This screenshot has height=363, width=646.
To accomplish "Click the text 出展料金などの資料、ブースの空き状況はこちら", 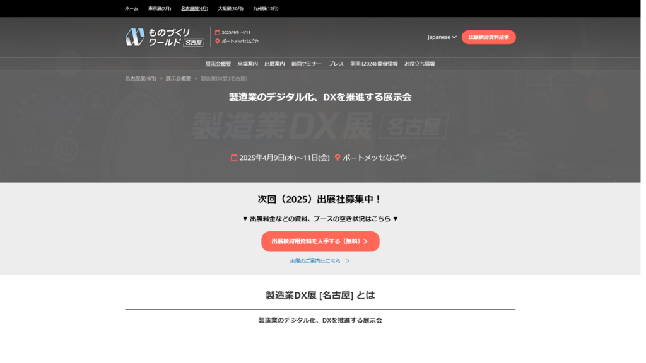I will point(320,219).
